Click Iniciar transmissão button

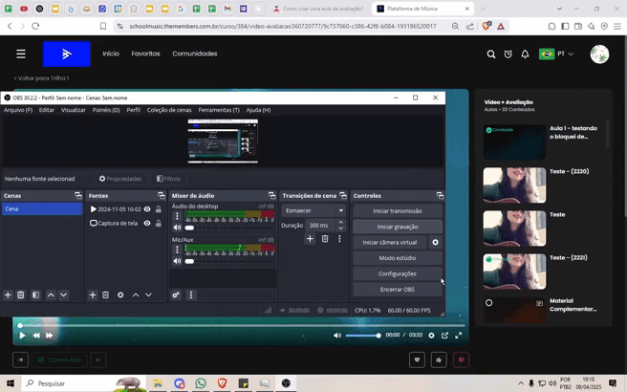[398, 210]
